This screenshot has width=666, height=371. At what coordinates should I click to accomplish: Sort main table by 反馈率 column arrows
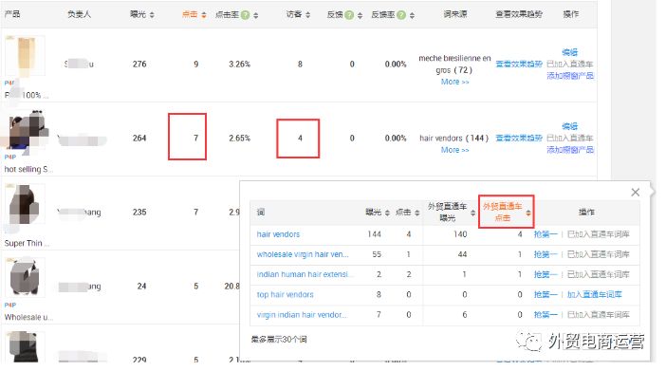coord(412,15)
